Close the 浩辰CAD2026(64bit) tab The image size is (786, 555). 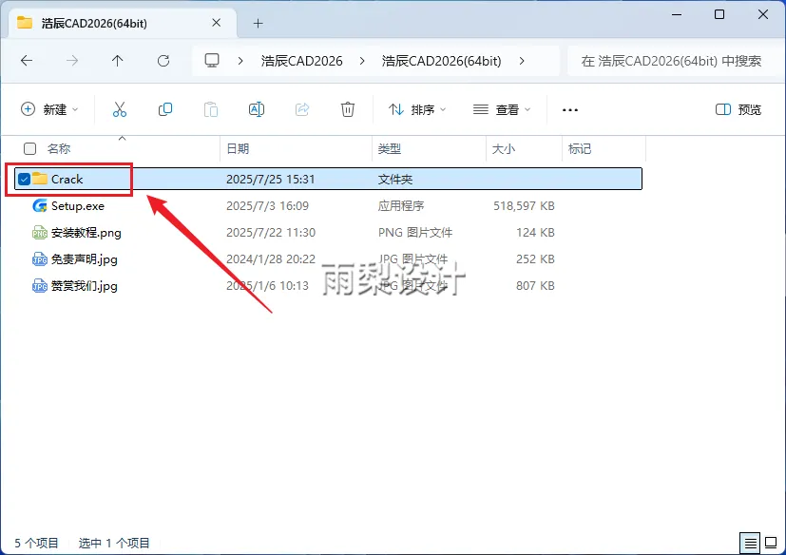(216, 23)
